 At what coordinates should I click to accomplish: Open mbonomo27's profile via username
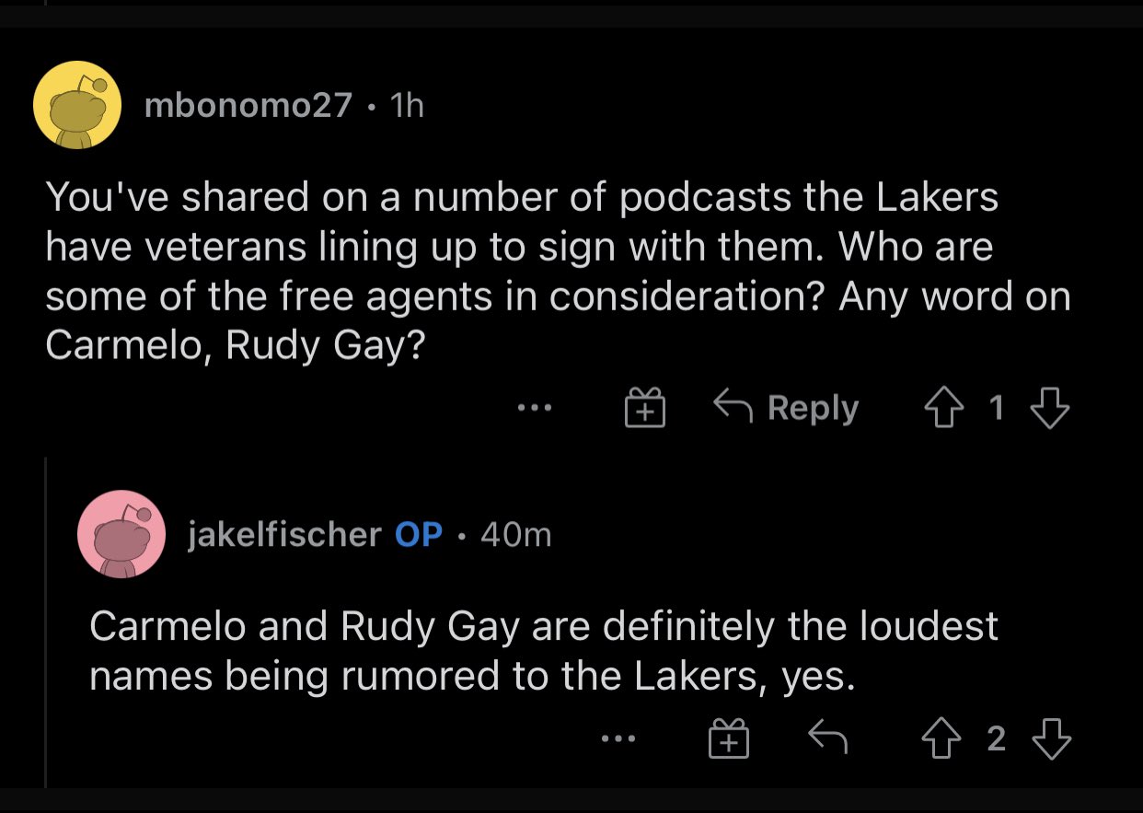248,104
